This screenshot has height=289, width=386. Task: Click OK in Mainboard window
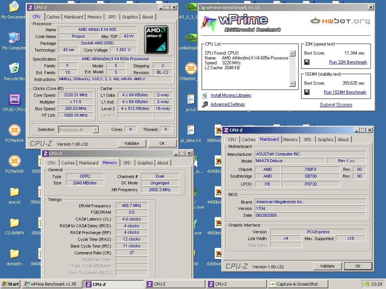[x=358, y=266]
